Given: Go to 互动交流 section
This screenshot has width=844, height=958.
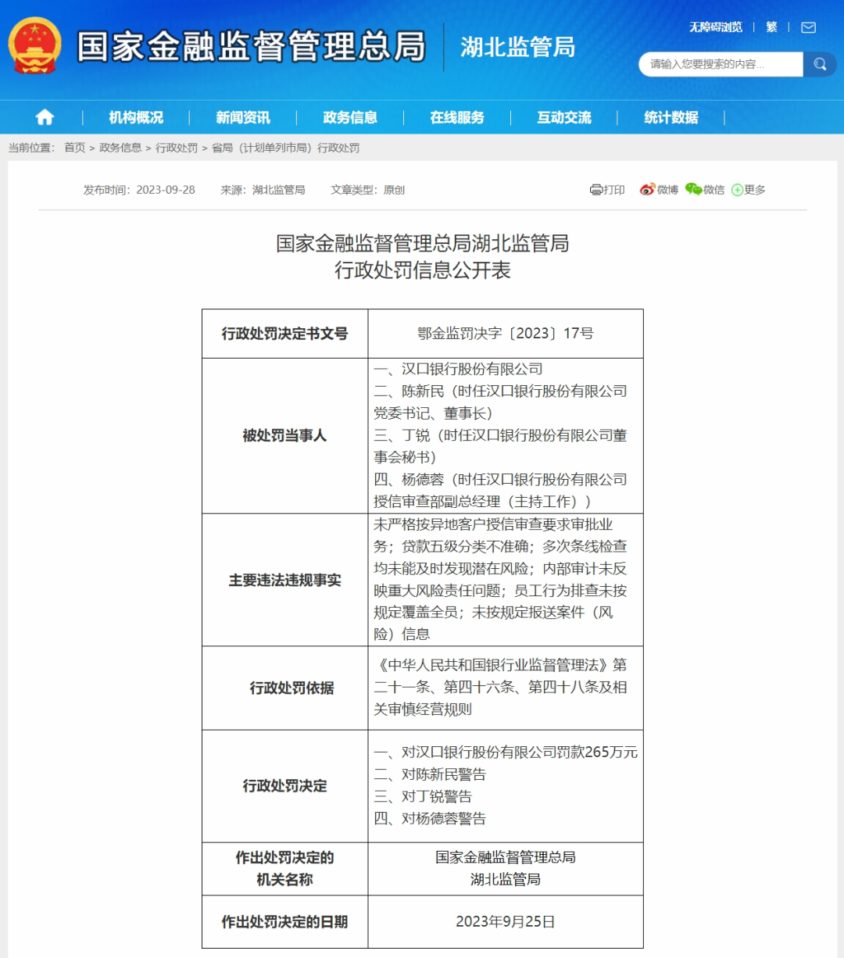Looking at the screenshot, I should pyautogui.click(x=564, y=117).
